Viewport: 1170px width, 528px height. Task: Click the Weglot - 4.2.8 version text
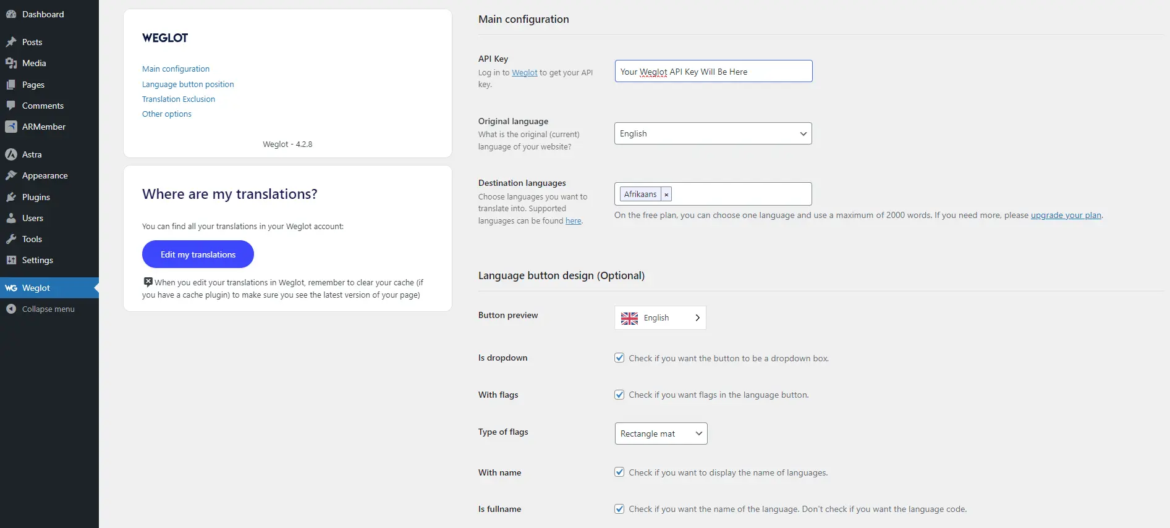[287, 144]
